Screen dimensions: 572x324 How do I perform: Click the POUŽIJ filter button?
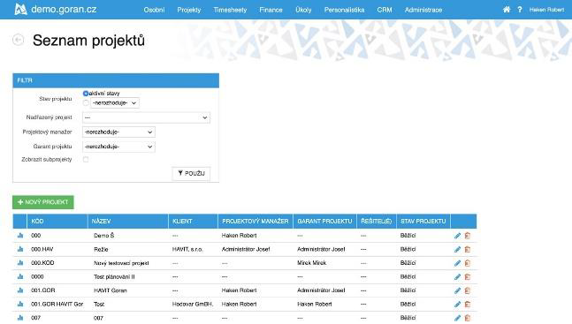click(191, 174)
